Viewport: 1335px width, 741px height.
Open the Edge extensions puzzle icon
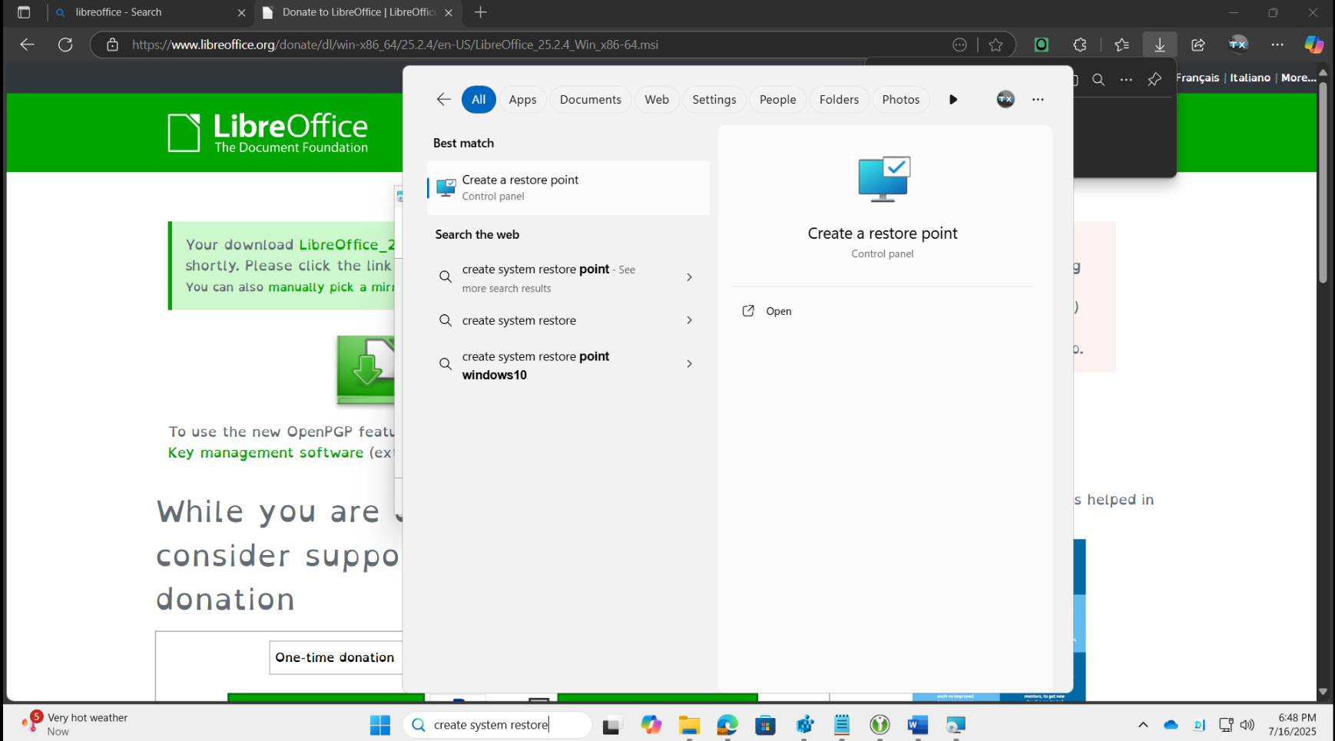pyautogui.click(x=1080, y=45)
